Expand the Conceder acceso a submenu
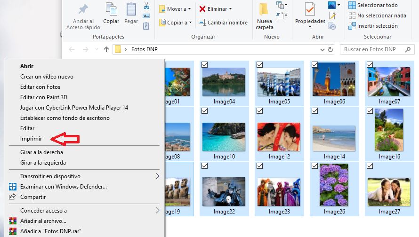 43,211
